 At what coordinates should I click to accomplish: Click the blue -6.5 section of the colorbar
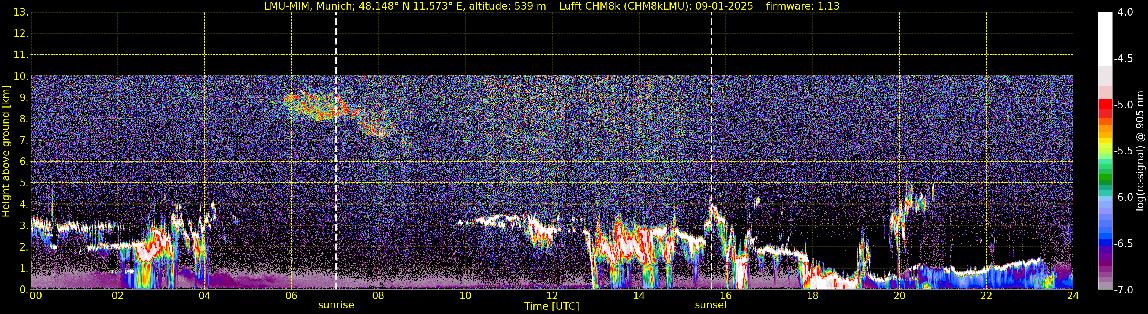click(1105, 243)
